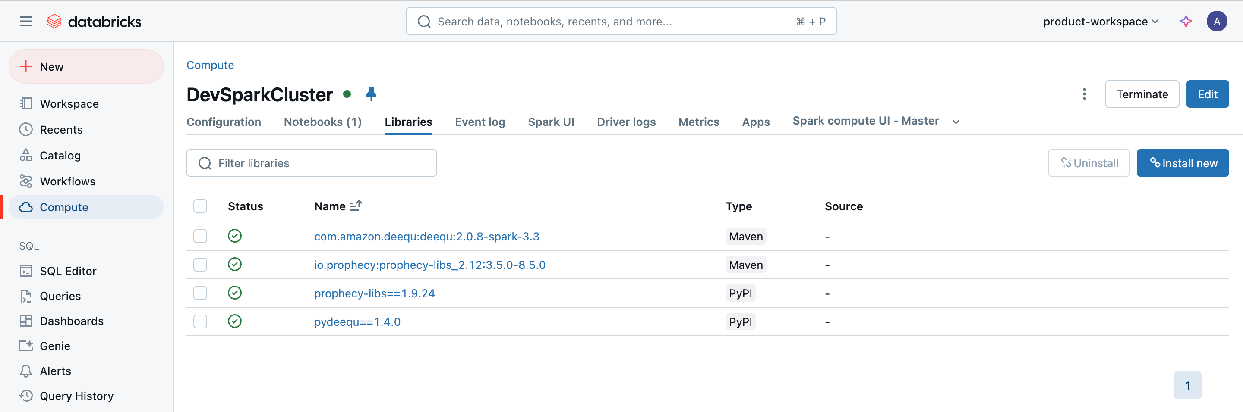
Task: Click the Databricks logo
Action: point(94,21)
